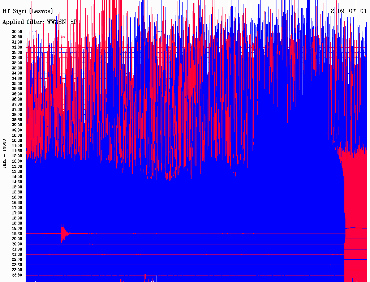The height and width of the screenshot is (282, 370).
Task: Click the 15:30 time label
Action: (x=17, y=192)
